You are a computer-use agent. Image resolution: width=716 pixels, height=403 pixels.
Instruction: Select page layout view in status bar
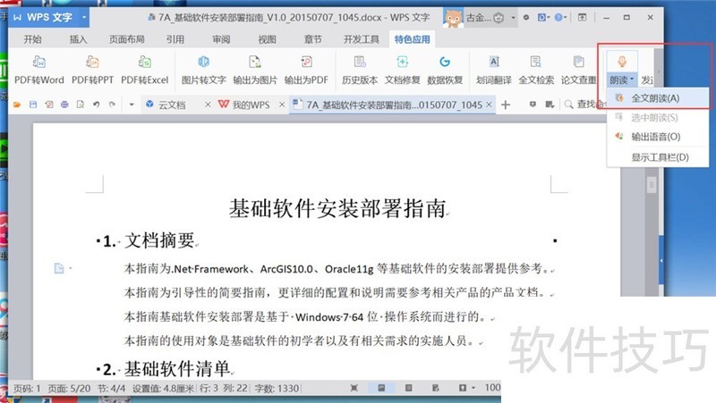tap(381, 388)
